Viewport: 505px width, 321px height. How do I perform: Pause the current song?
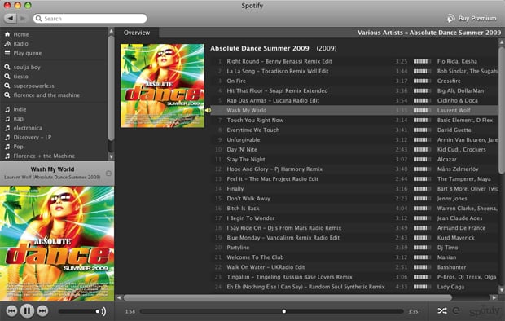tap(27, 311)
